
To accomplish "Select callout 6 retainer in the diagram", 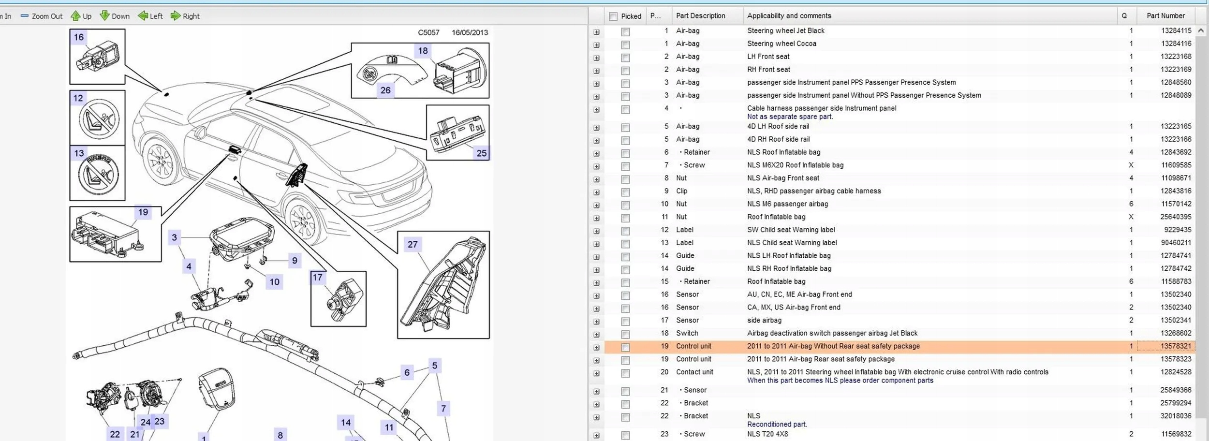I will tap(407, 372).
